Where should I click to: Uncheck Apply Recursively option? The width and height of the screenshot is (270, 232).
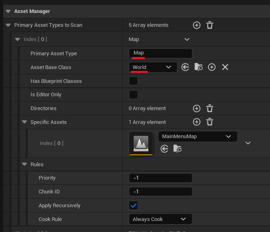point(133,205)
